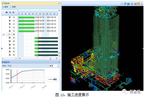Collapse the task group row marked 30

pos(3,35)
